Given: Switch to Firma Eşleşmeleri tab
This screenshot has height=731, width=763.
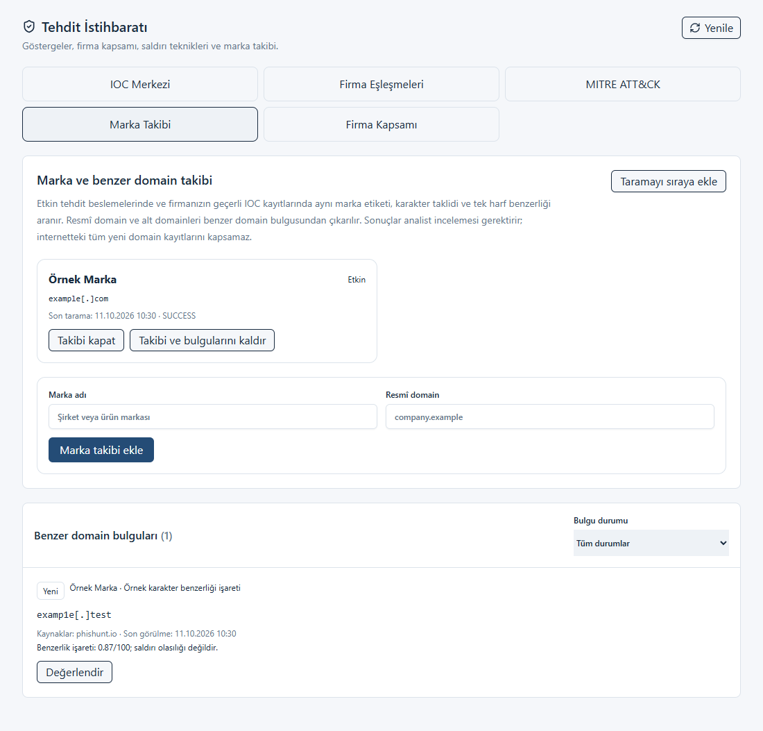Looking at the screenshot, I should pyautogui.click(x=381, y=84).
